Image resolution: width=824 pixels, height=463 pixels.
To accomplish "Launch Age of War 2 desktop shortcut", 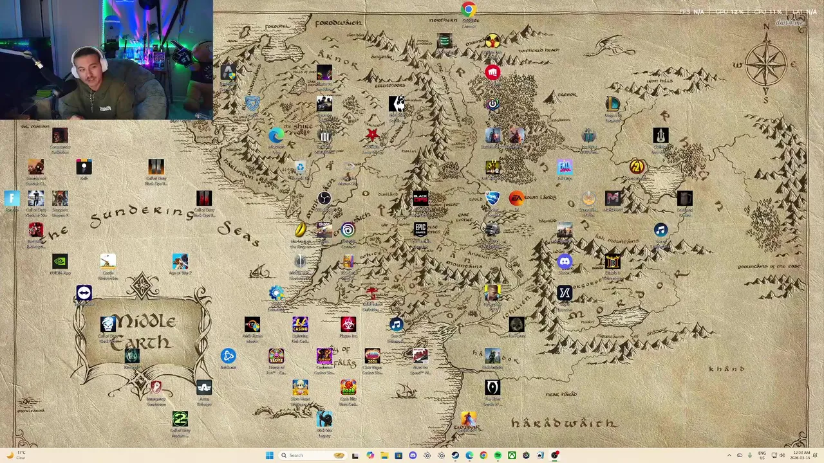I will 180,262.
